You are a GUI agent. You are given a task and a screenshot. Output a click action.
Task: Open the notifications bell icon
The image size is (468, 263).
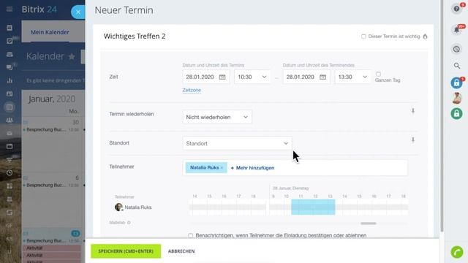456,30
